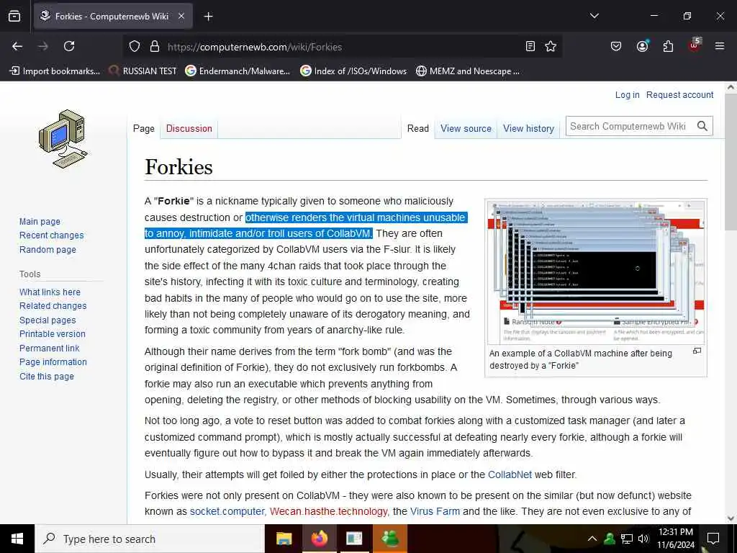Viewport: 737px width, 553px height.
Task: Click the URL address bar
Action: click(342, 47)
